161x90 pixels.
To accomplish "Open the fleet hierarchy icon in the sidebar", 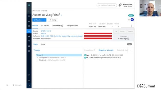I will click(29, 21).
